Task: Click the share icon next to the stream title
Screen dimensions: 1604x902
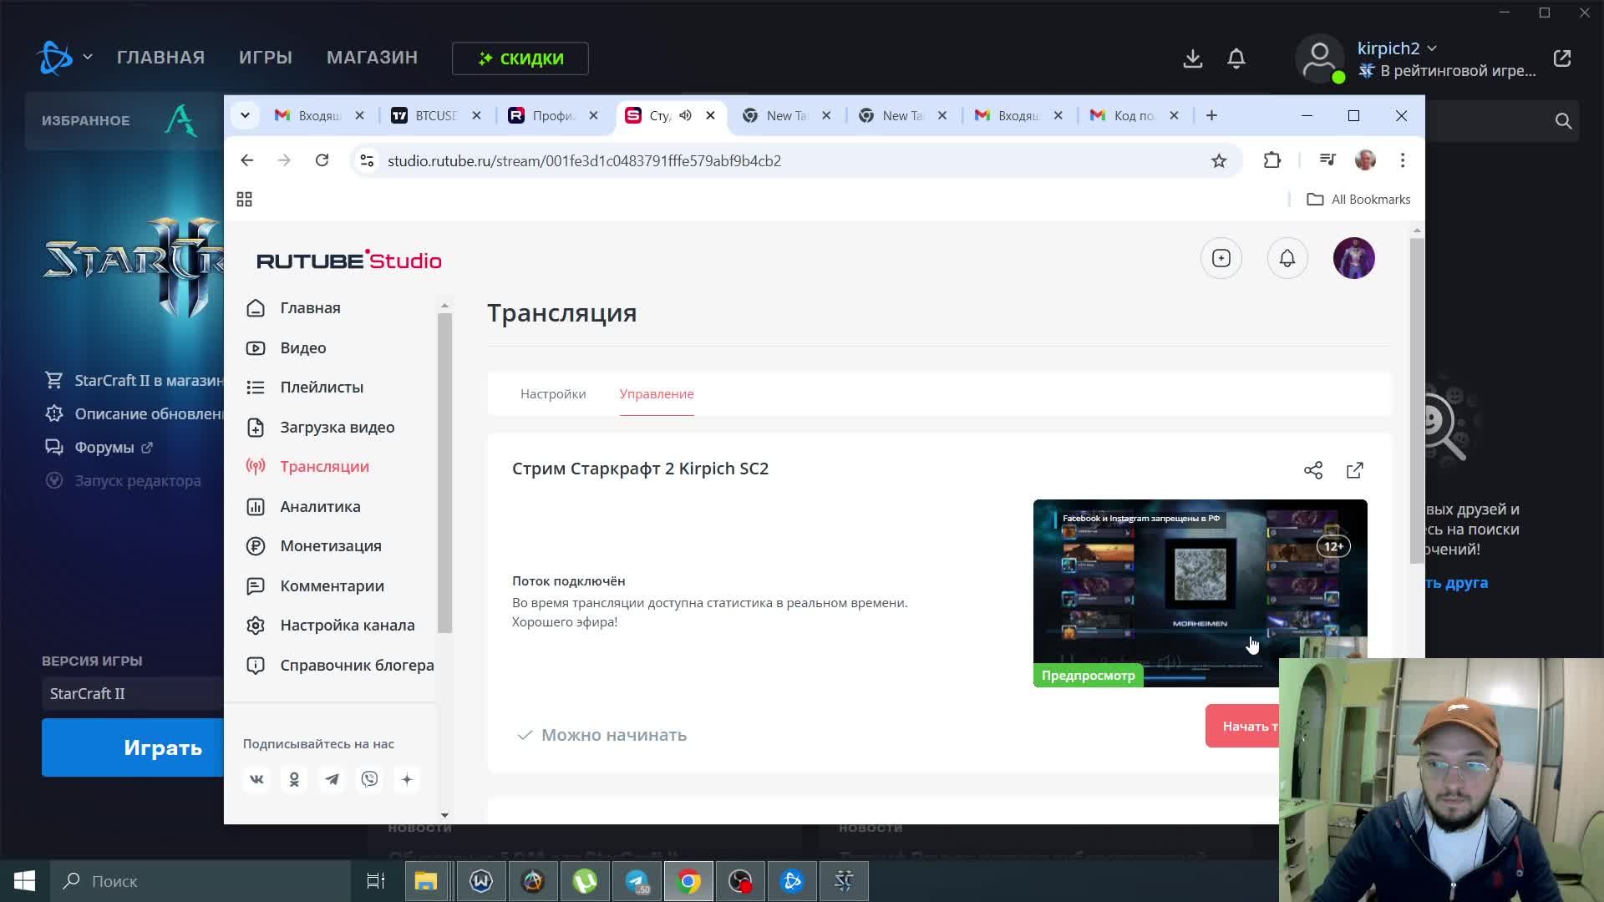Action: tap(1313, 470)
